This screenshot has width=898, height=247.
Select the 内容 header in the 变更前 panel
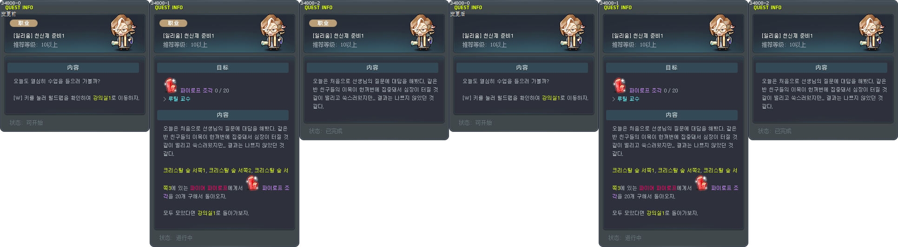73,68
